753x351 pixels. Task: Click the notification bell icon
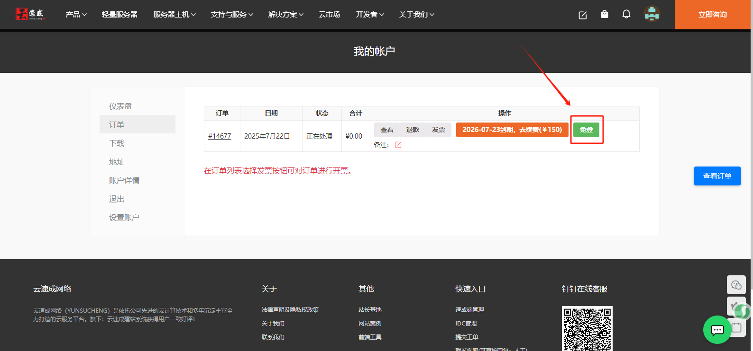626,15
